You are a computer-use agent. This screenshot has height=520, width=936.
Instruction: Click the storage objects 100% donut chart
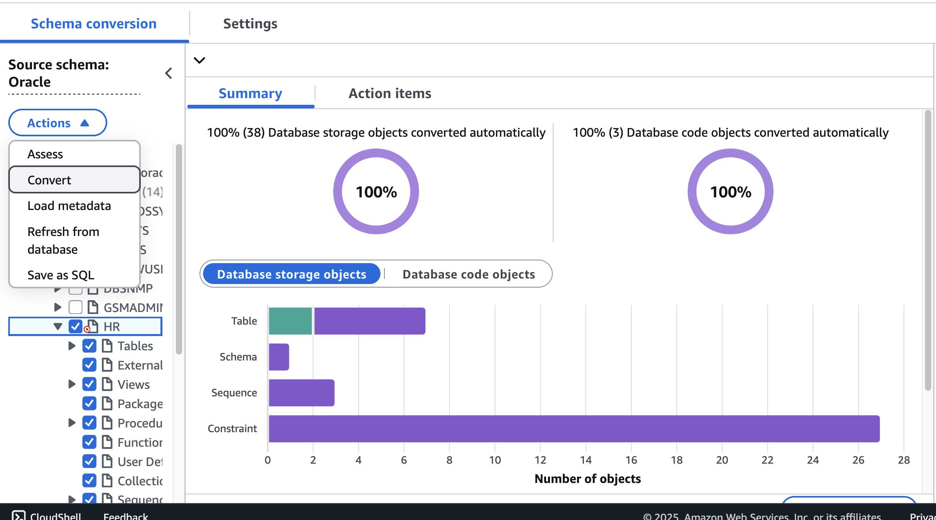click(x=376, y=191)
